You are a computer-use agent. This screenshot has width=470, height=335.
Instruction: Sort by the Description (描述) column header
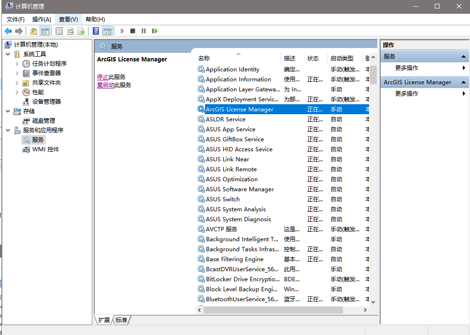coord(293,59)
